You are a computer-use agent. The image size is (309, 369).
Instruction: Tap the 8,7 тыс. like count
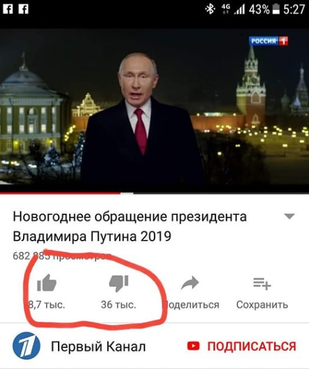(47, 305)
